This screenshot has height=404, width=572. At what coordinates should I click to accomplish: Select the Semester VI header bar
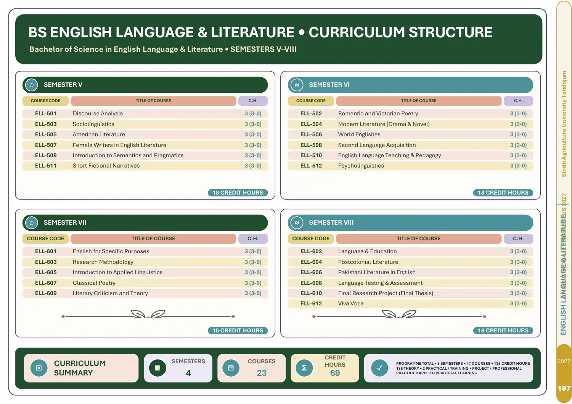pyautogui.click(x=410, y=85)
